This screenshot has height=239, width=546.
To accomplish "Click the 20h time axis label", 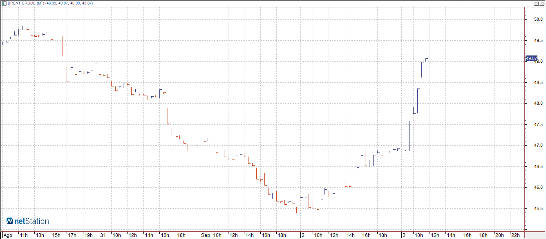I will pyautogui.click(x=499, y=235).
